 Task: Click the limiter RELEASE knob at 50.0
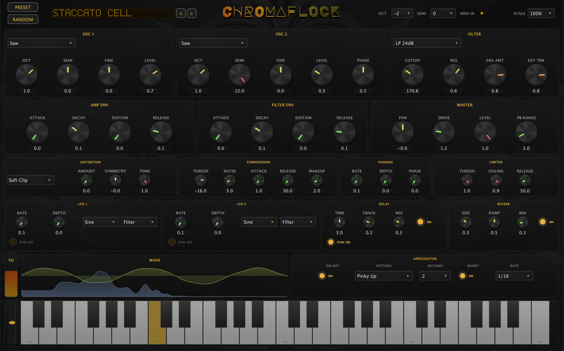[x=525, y=181]
